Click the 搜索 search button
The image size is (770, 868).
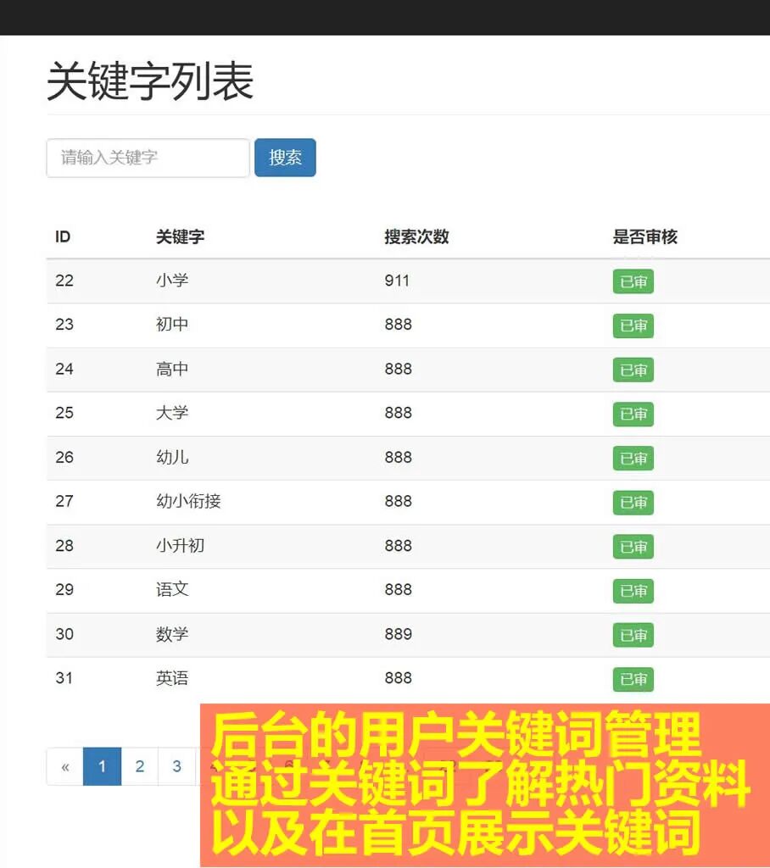pyautogui.click(x=285, y=157)
